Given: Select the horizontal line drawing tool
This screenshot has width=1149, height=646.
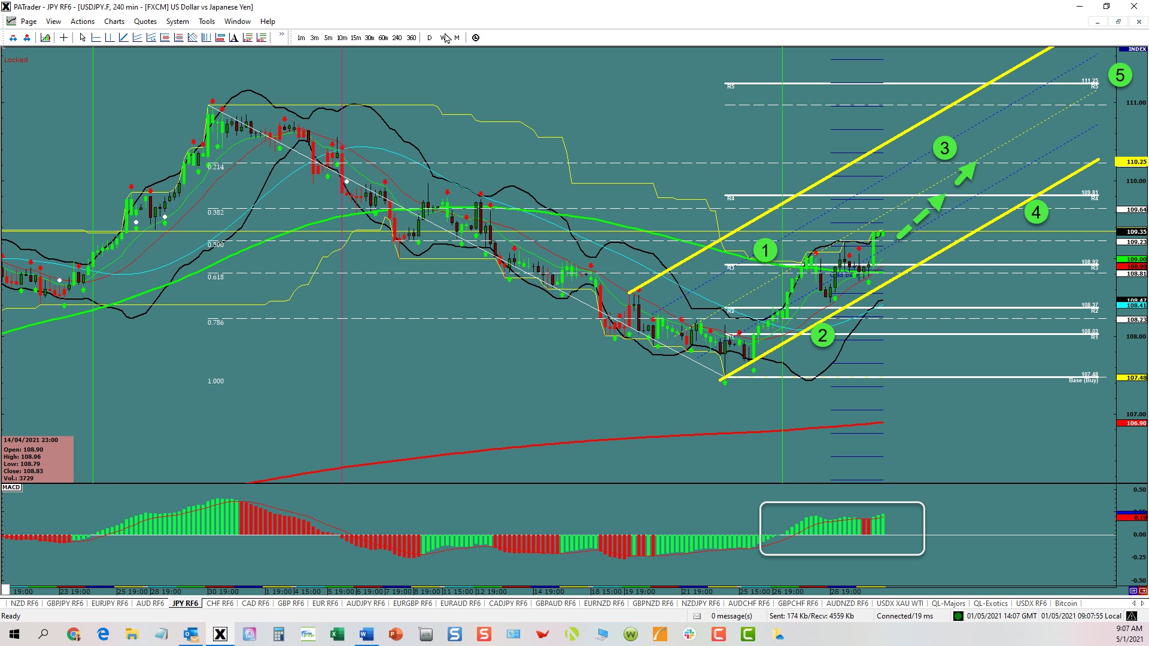Looking at the screenshot, I should 96,38.
